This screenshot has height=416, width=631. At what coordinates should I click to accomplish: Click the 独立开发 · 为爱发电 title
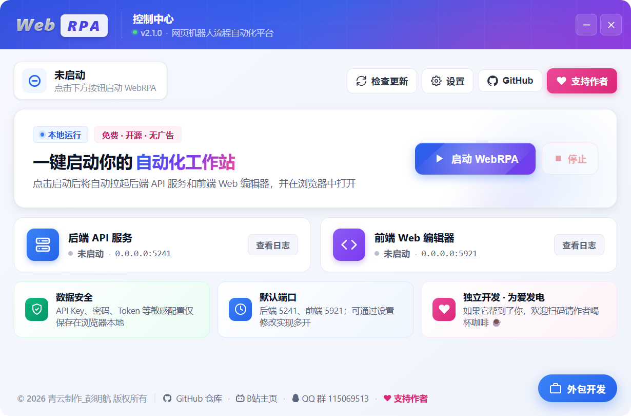504,297
